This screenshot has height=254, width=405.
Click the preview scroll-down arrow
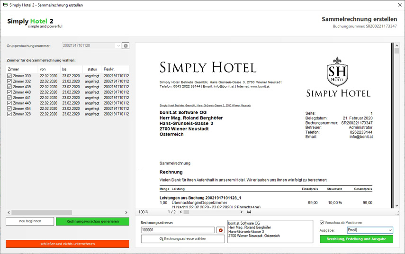click(397, 206)
